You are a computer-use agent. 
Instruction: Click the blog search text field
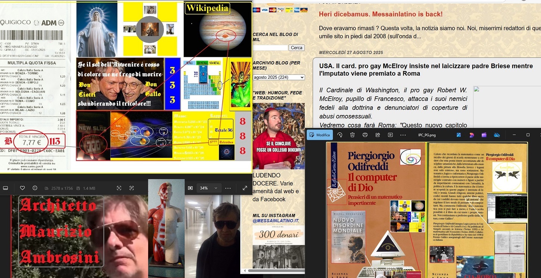[270, 48]
